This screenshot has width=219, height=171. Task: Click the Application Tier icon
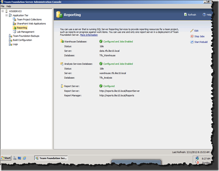coord(11,15)
